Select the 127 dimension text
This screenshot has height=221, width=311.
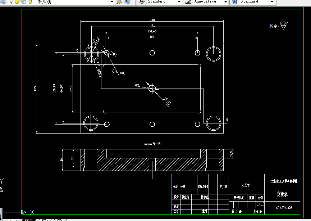pyautogui.click(x=152, y=37)
